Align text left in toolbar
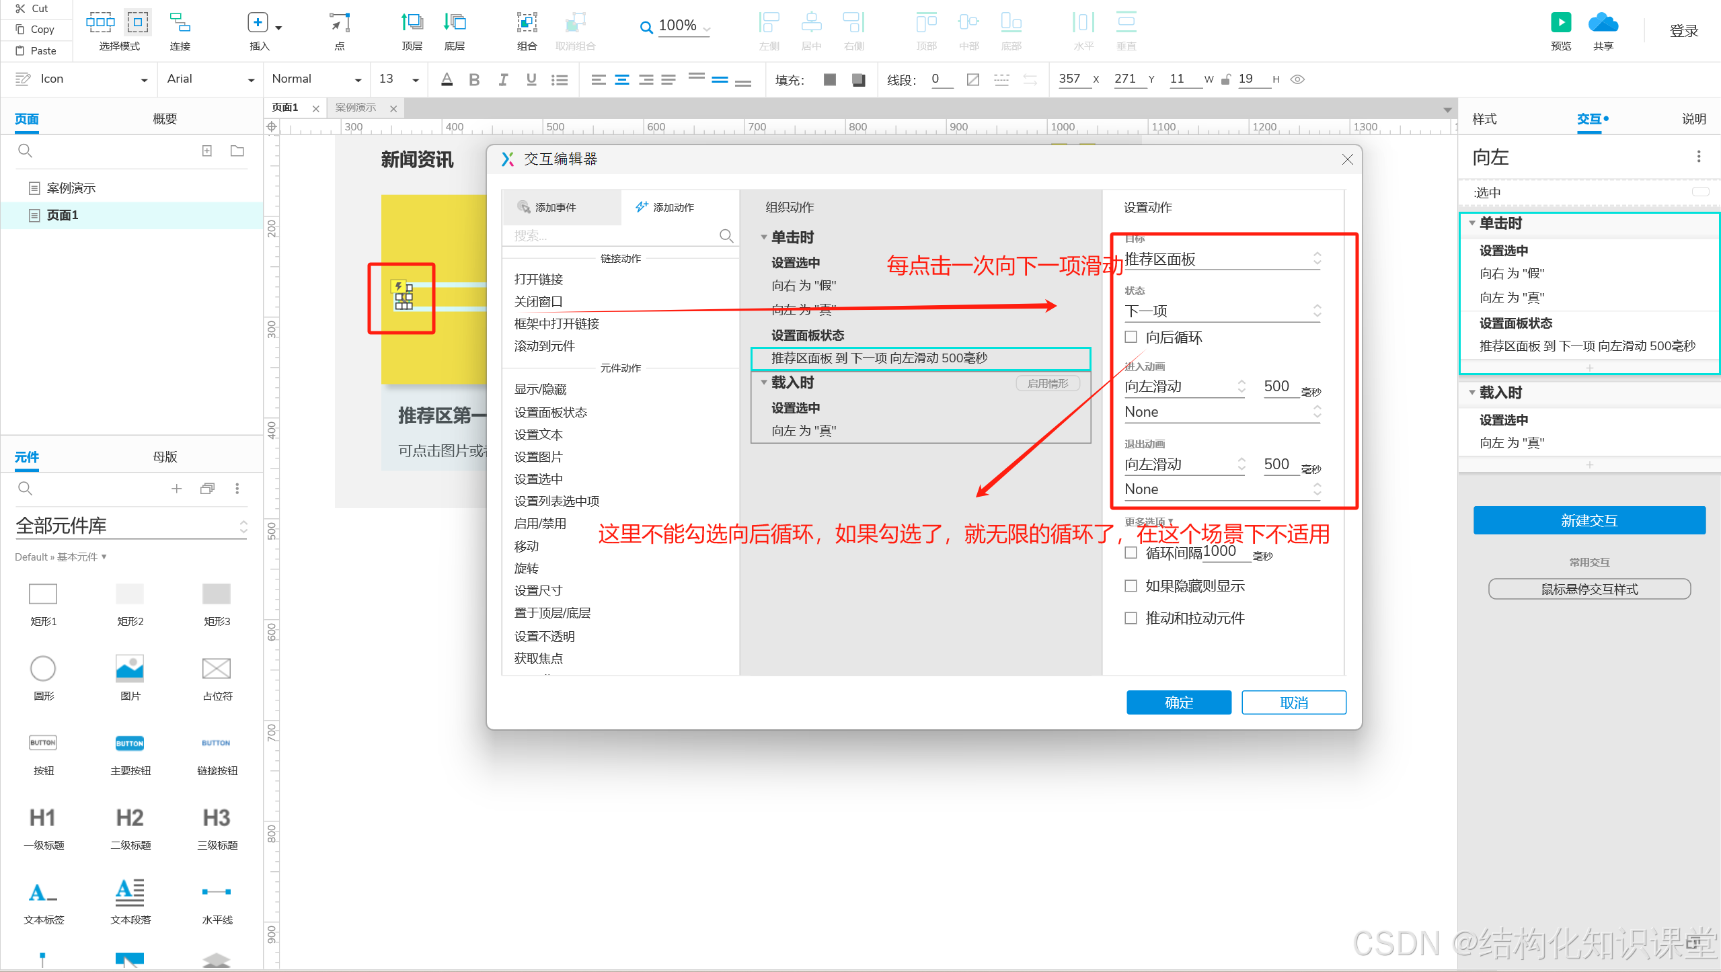 coord(599,79)
